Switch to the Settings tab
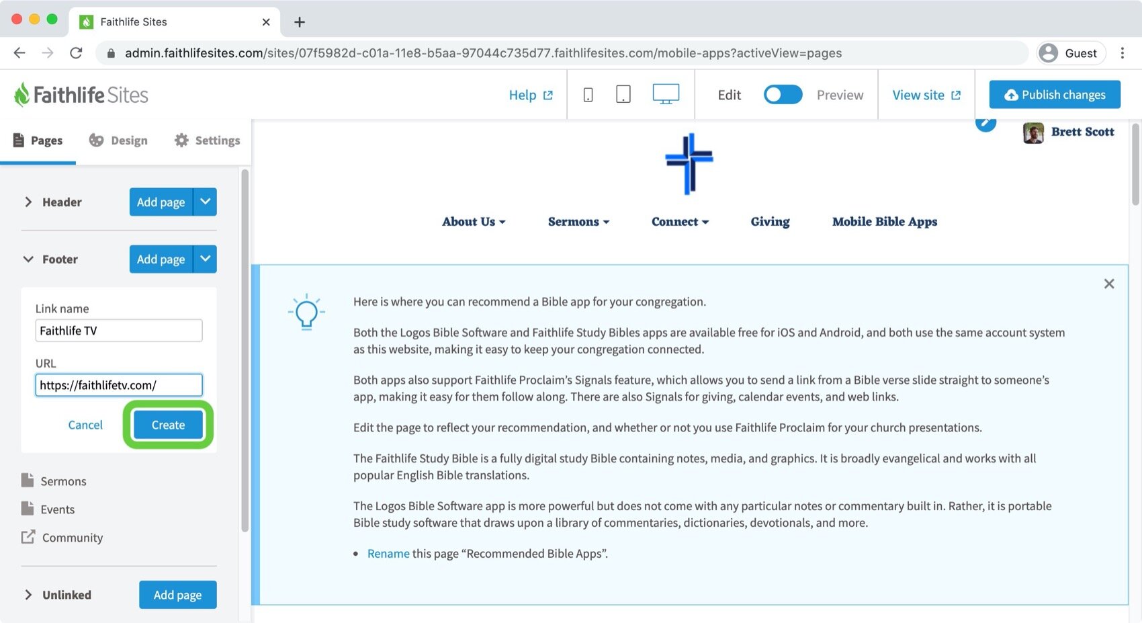 point(207,140)
